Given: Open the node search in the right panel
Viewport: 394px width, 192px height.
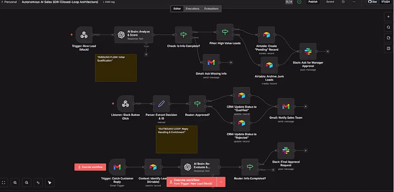Looking at the screenshot, I should [x=389, y=27].
